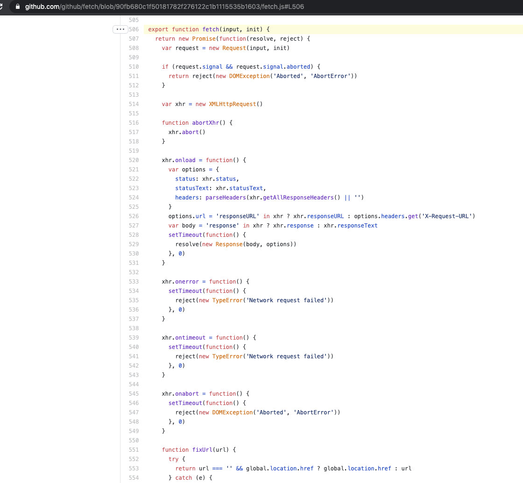This screenshot has height=483, width=523.
Task: Click the highlighted export keyword on line 506
Action: pyautogui.click(x=158, y=29)
